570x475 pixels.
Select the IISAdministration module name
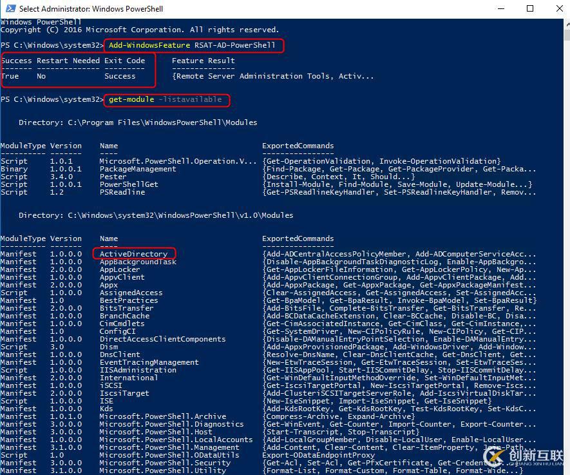pos(138,370)
